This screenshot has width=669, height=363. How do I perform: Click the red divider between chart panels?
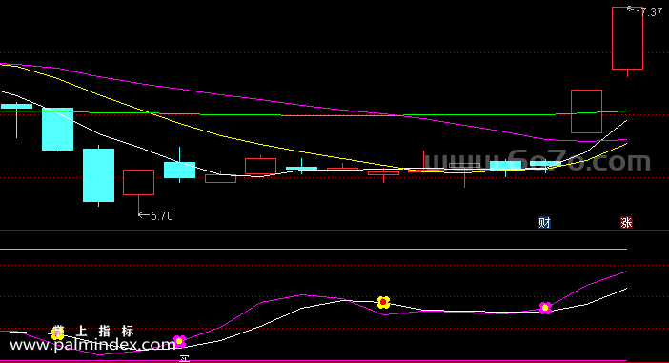point(334,230)
